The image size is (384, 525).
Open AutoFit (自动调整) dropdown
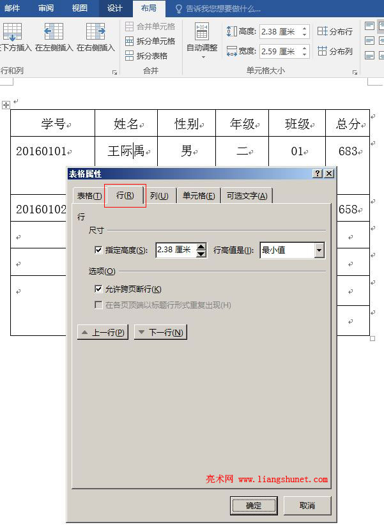click(202, 41)
